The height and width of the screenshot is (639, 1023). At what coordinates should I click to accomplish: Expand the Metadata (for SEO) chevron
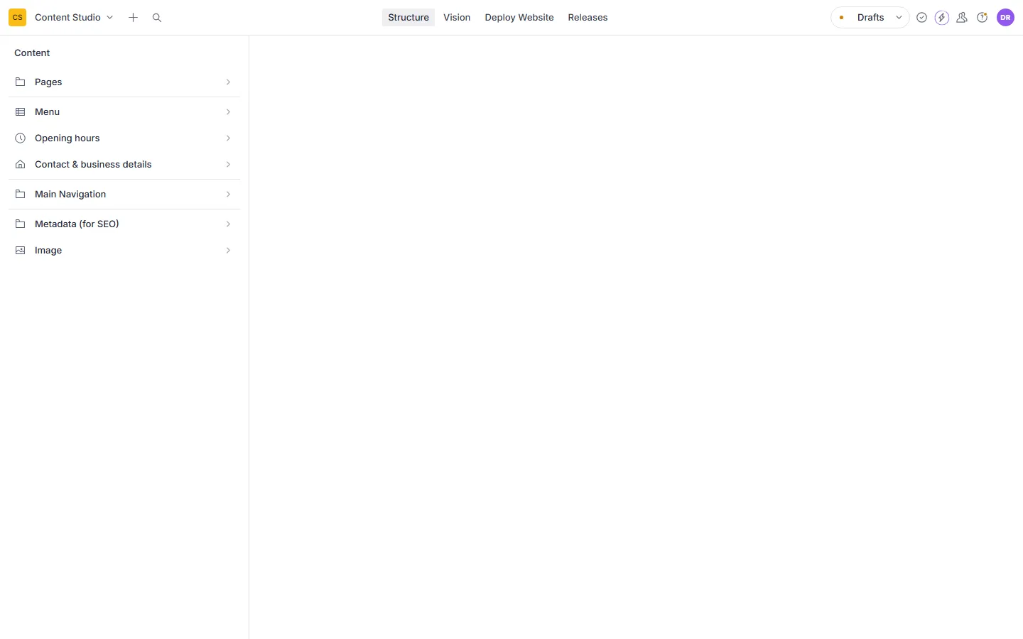[x=228, y=224]
